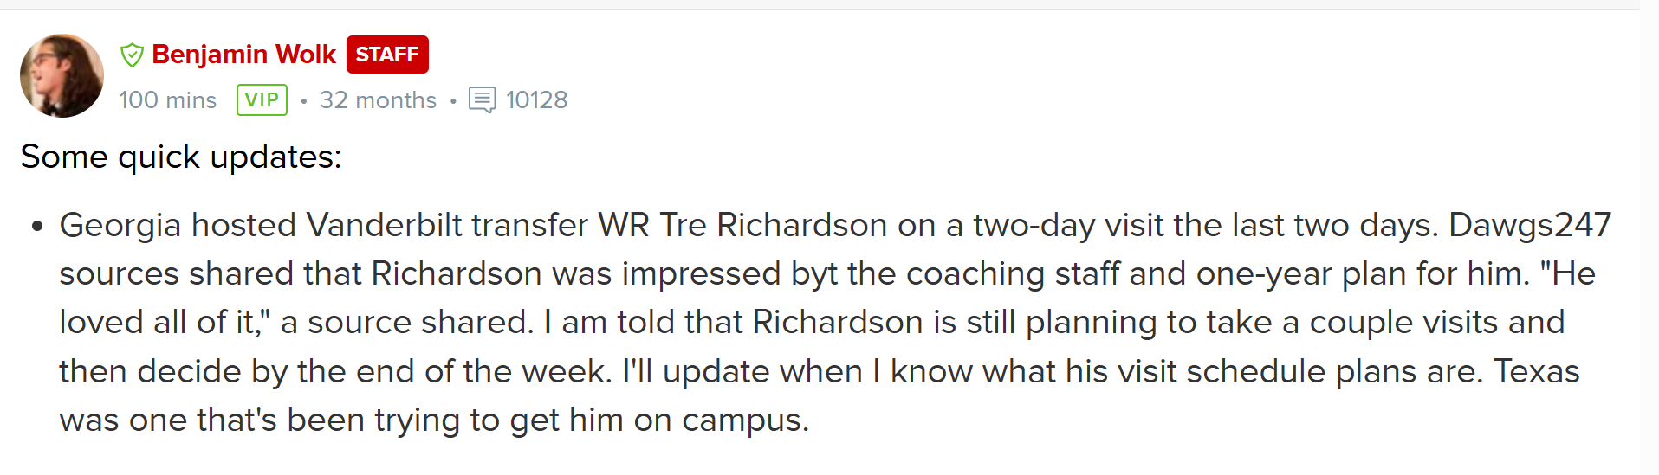Click the comment bubble posts icon
Viewport: 1659px width, 475px height.
click(483, 100)
